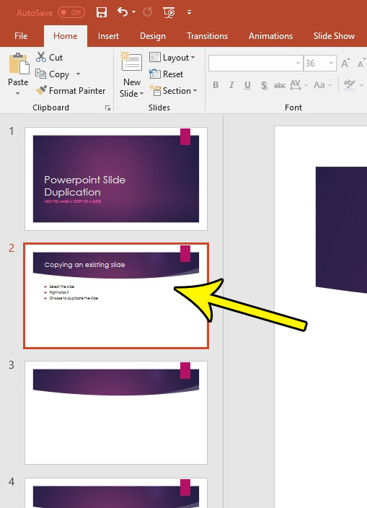The height and width of the screenshot is (508, 367).
Task: Expand the New Slide dropdown
Action: pyautogui.click(x=132, y=94)
